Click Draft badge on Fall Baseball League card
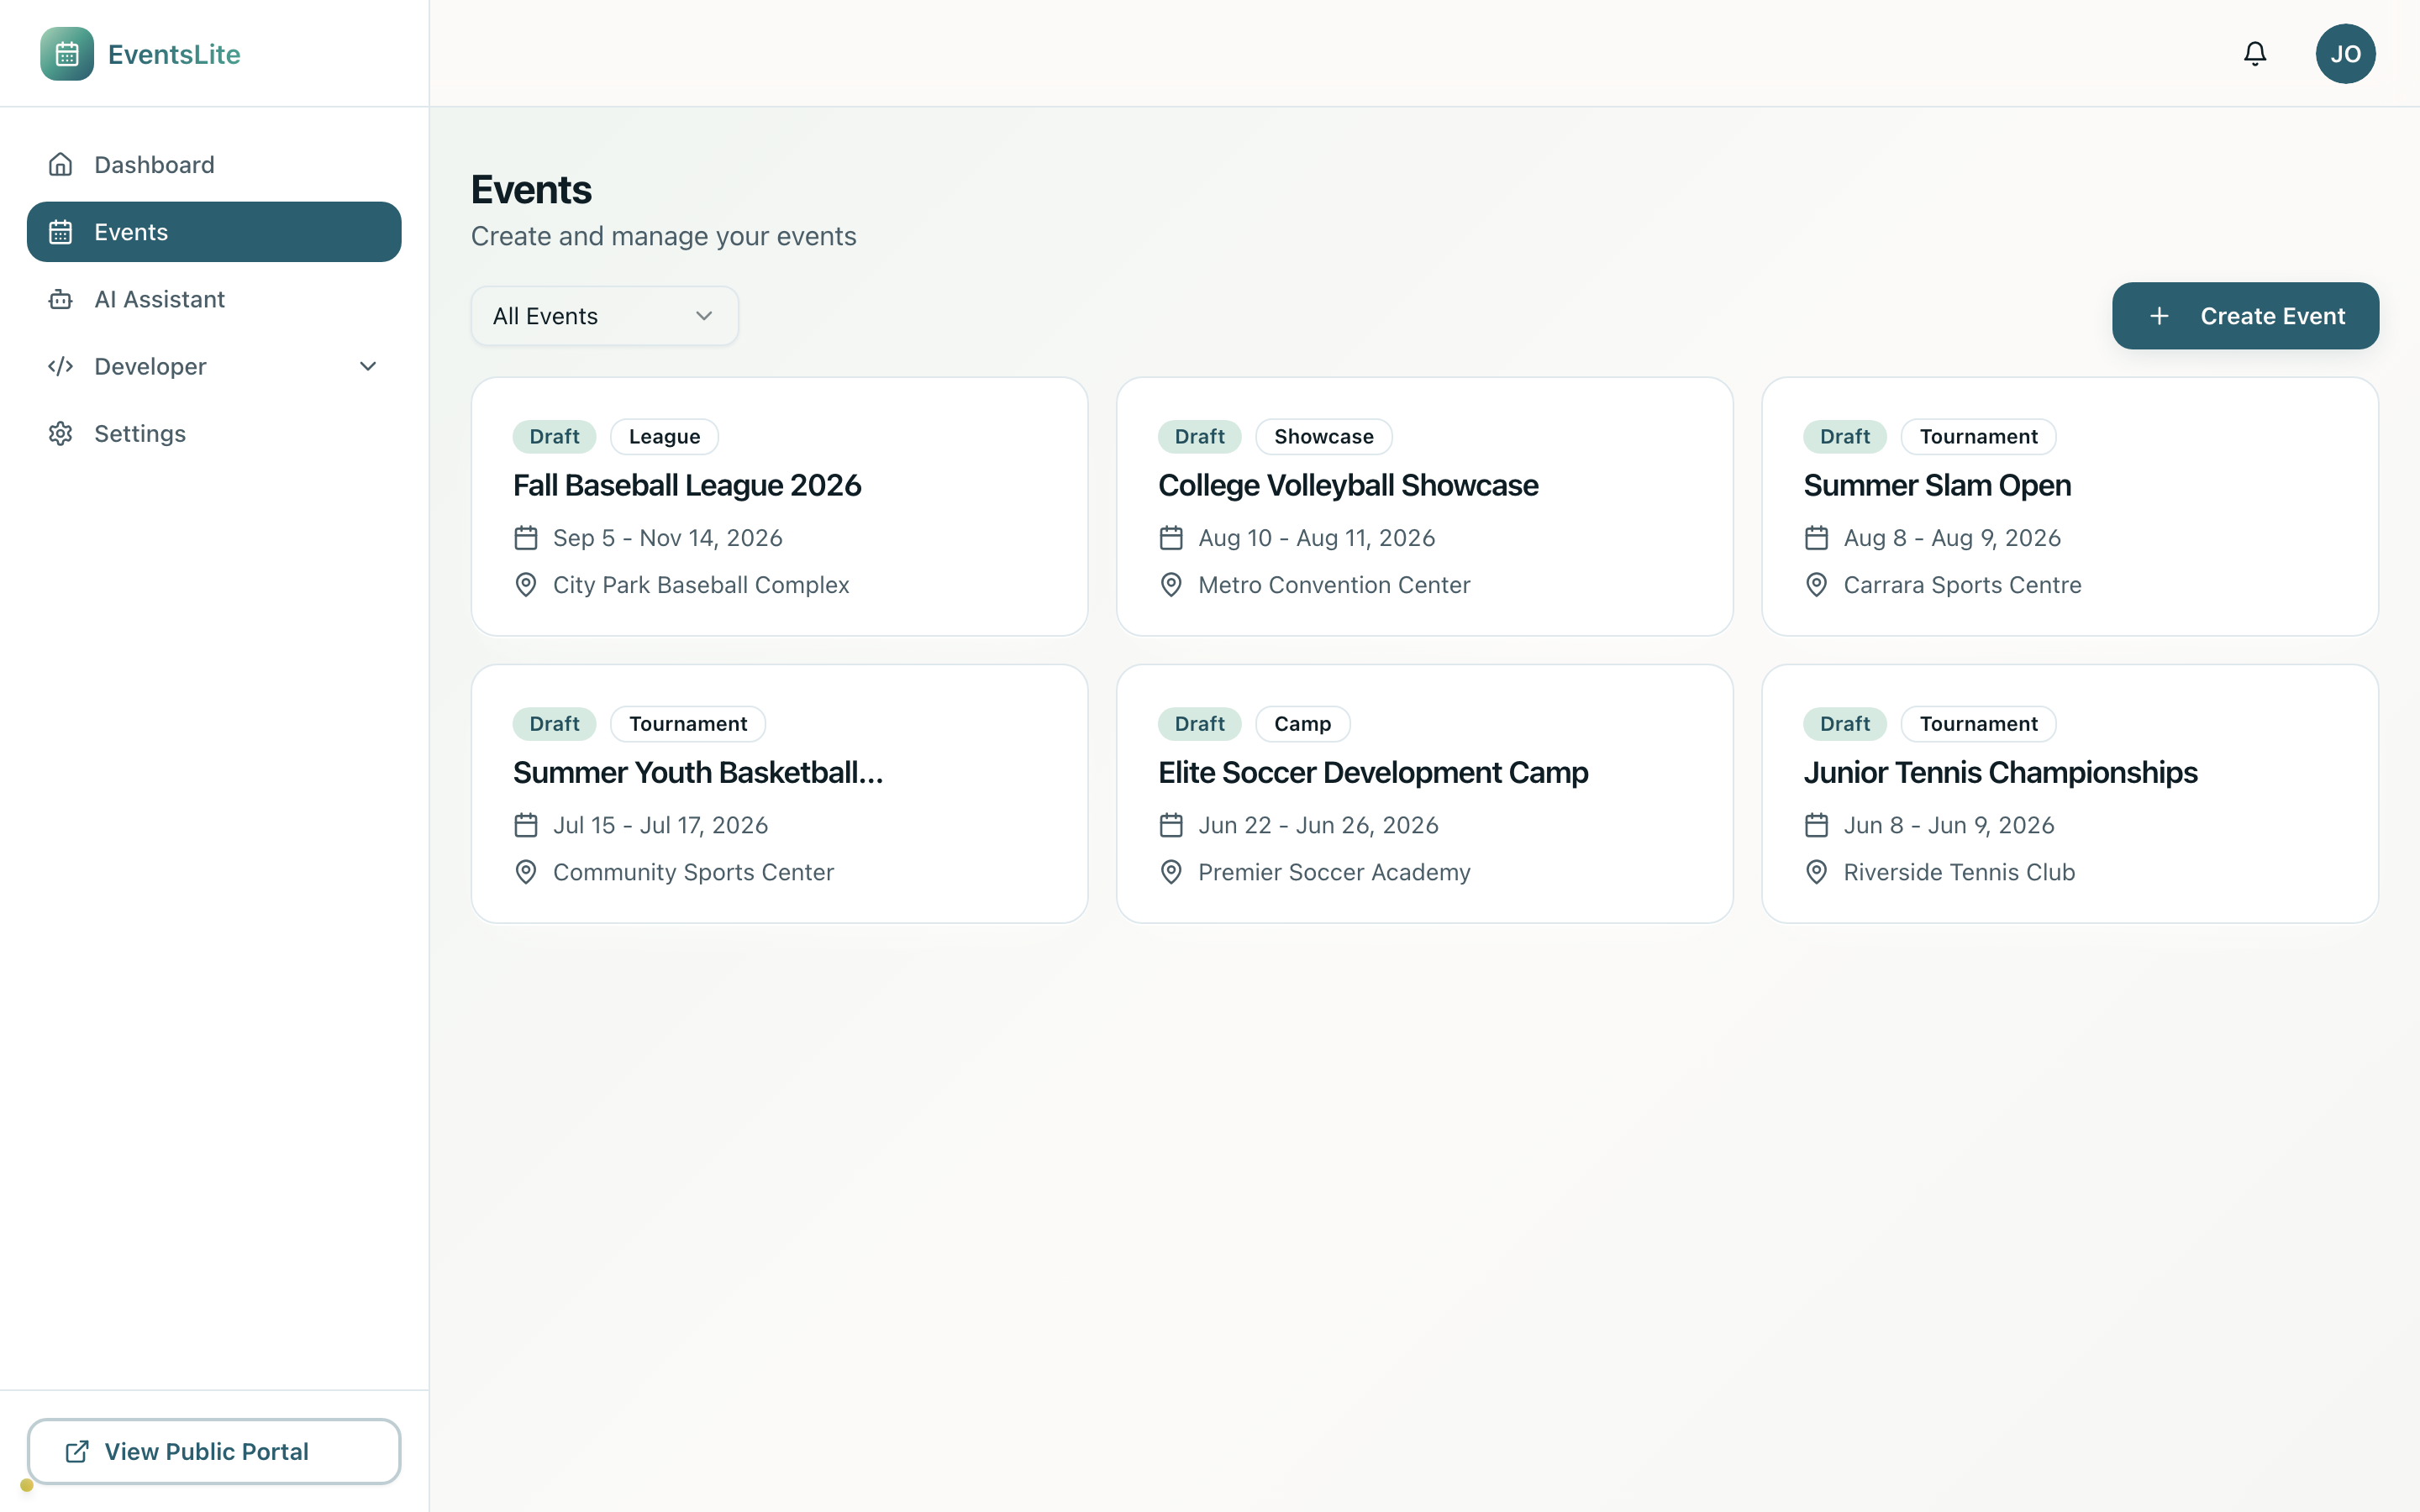 [554, 436]
